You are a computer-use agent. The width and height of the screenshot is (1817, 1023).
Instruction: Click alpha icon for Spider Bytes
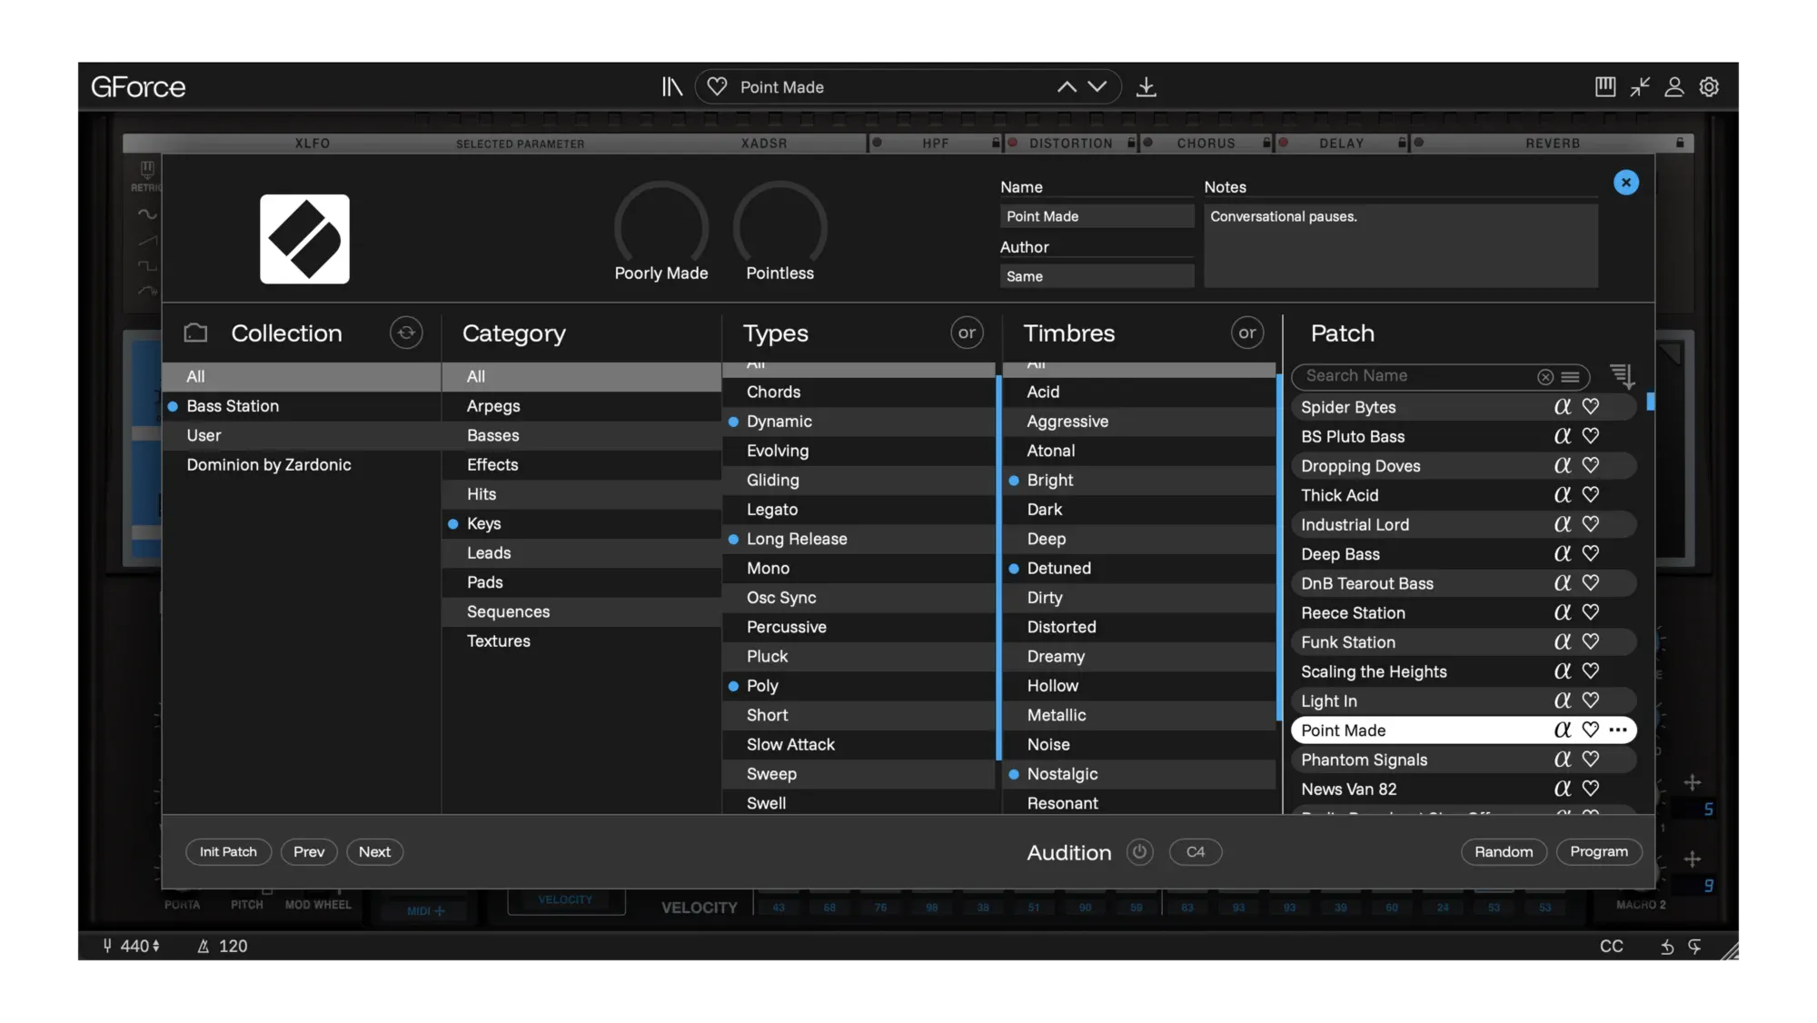(1562, 407)
